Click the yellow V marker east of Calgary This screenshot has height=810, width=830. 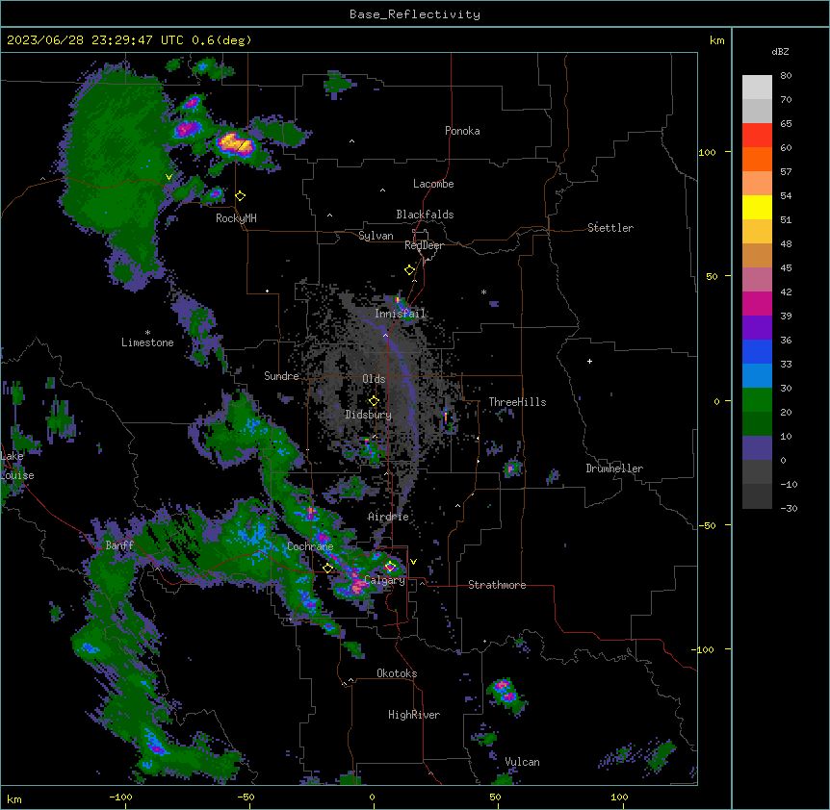(x=413, y=562)
